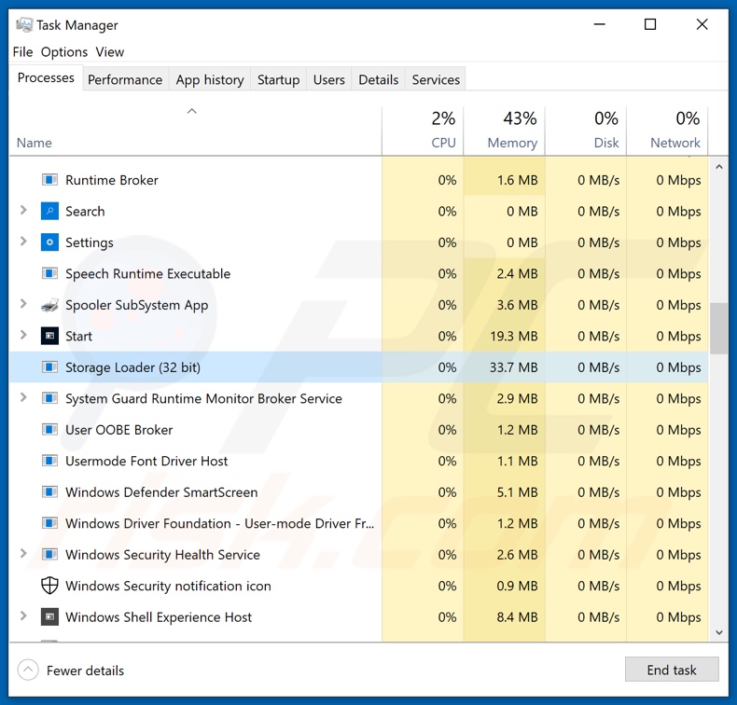Sort by the CPU column header
This screenshot has width=737, height=705.
(423, 131)
